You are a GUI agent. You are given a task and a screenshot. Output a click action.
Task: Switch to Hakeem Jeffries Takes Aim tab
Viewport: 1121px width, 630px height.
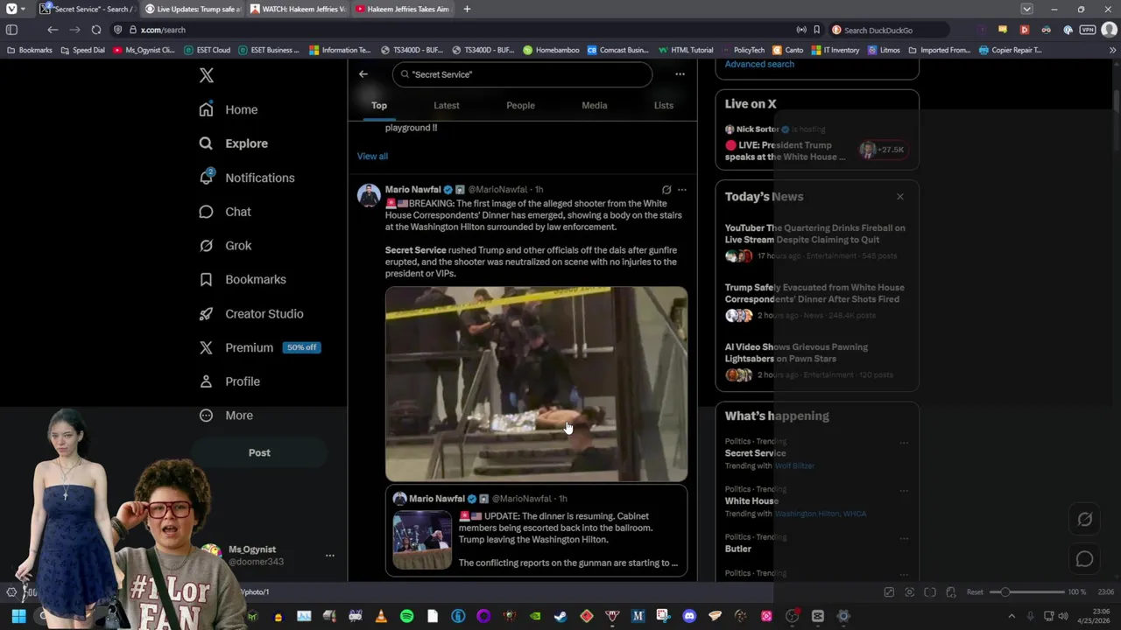402,9
